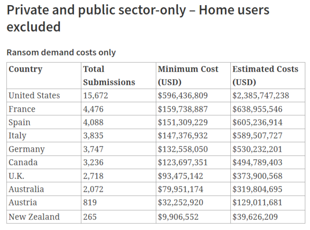Select the 15,672 total submissions cell
The image size is (310, 230).
click(x=96, y=95)
